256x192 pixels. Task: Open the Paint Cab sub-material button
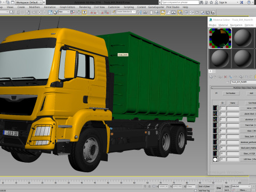[248, 125]
